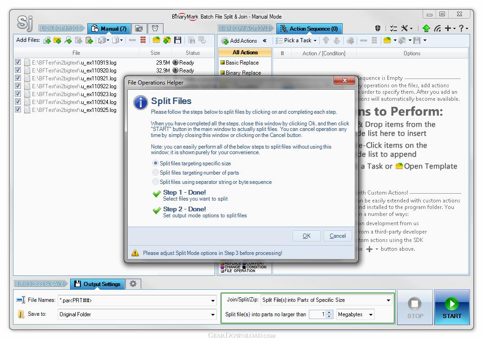This screenshot has width=483, height=339.
Task: Select 'Split files targeting number of parts' radio
Action: tap(155, 172)
